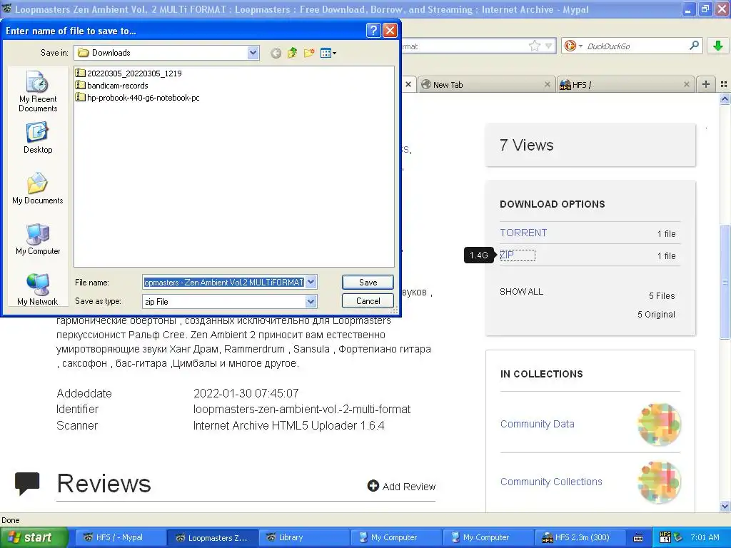Open DuckDuckGo search engine selector

tap(573, 46)
